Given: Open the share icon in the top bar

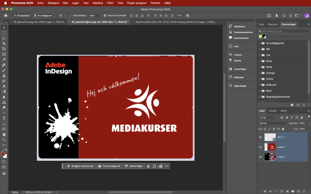Looking at the screenshot, I should [x=269, y=16].
